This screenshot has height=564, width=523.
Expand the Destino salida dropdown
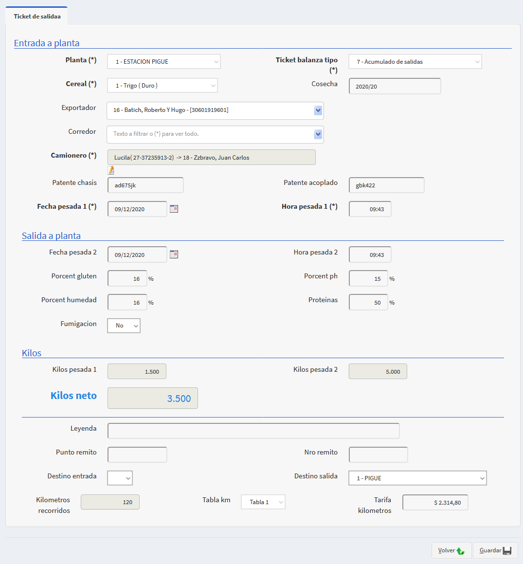(417, 478)
